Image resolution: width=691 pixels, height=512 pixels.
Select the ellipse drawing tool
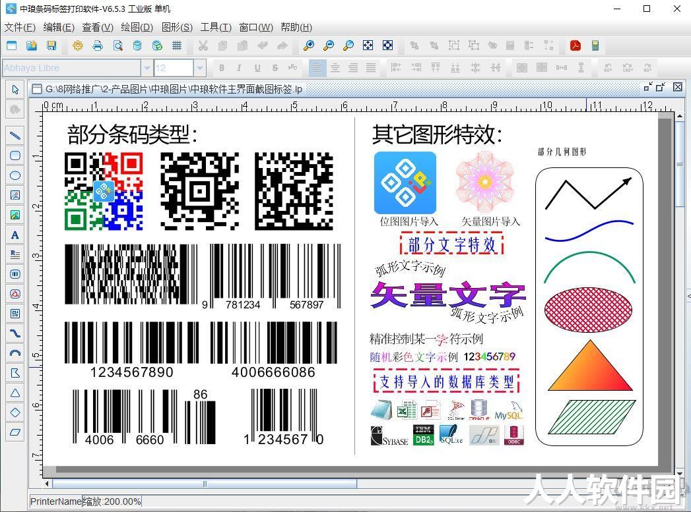coord(15,175)
